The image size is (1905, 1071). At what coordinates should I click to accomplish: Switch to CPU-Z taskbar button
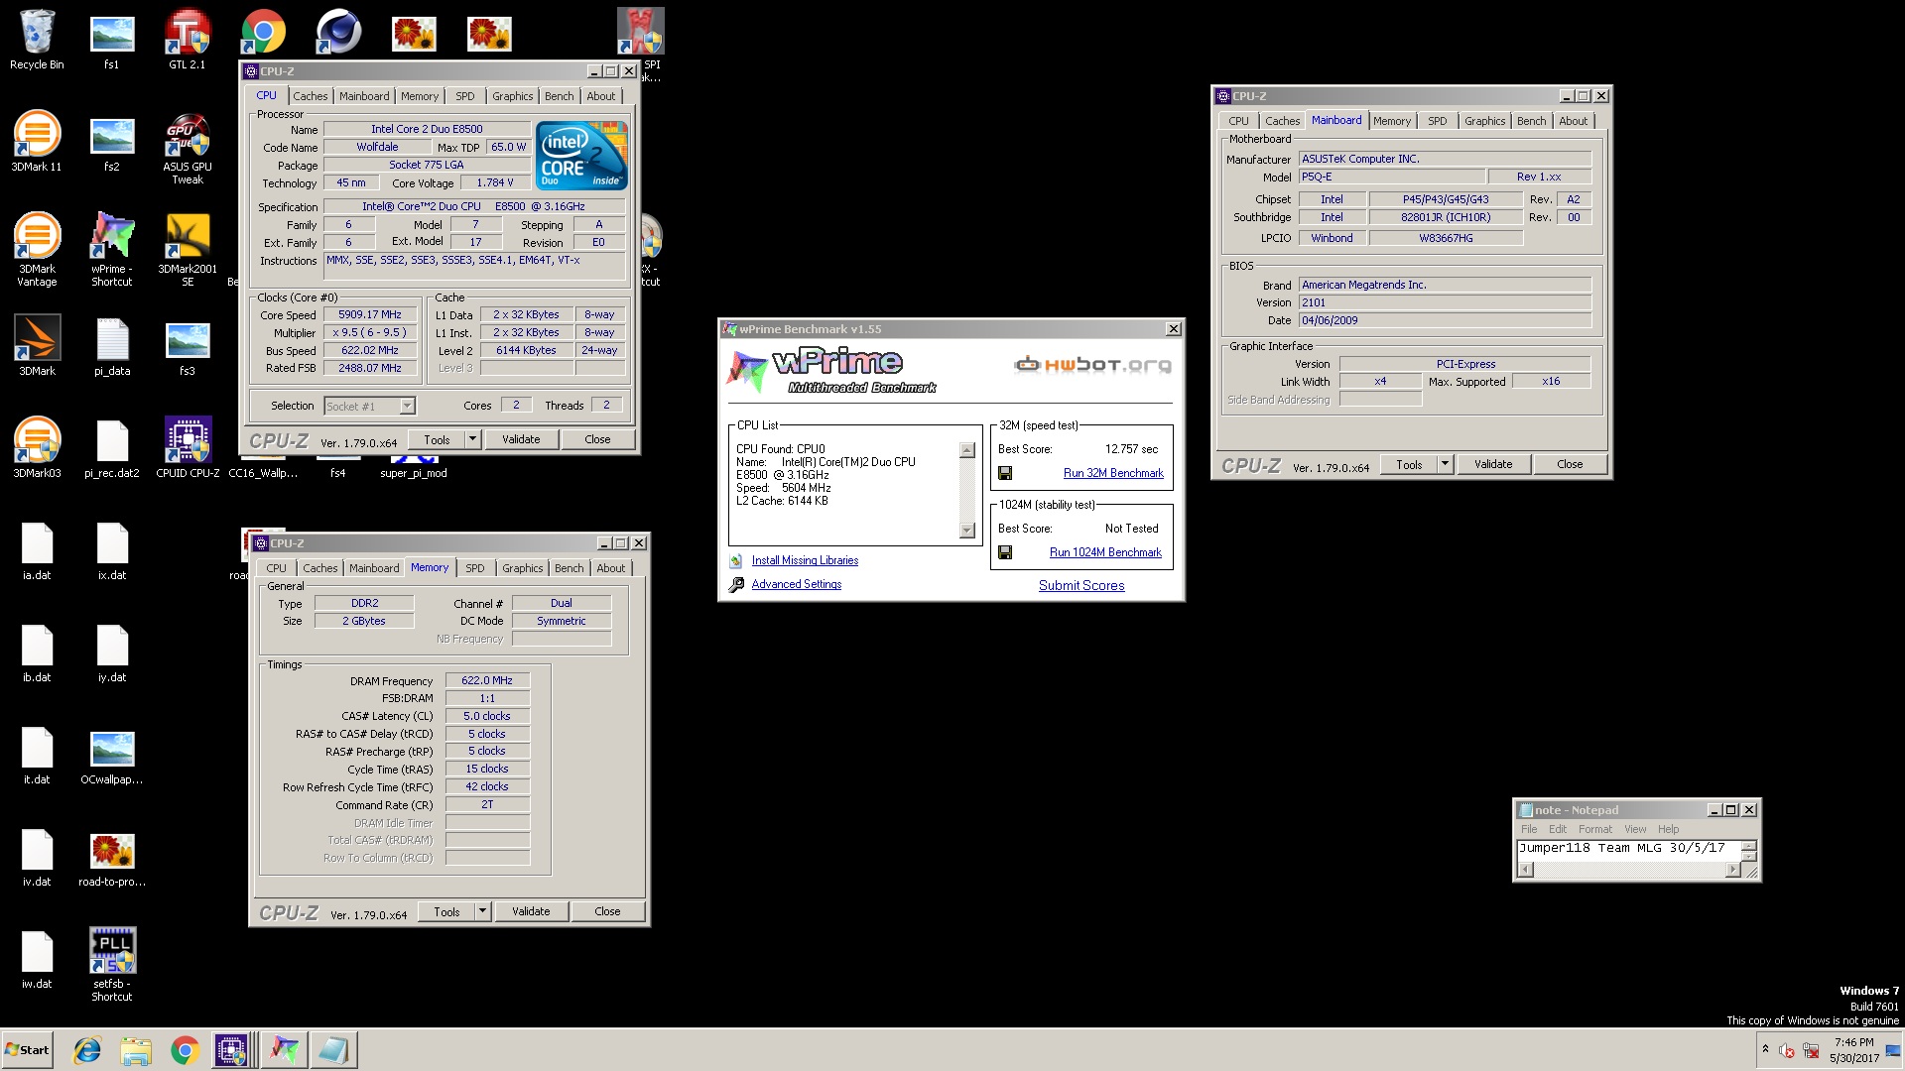[x=232, y=1050]
